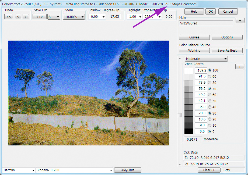Open the Moderate preset dropdown
Viewport: 248px width, 175px height.
pos(206,59)
